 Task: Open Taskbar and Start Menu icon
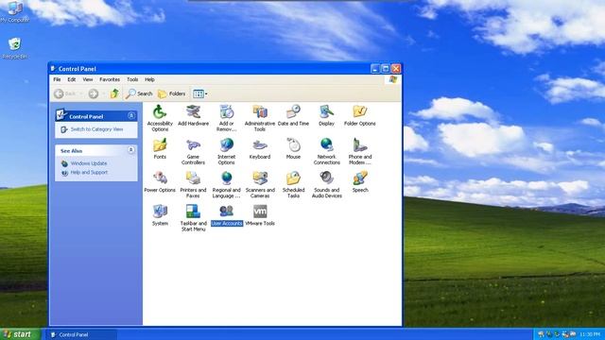[193, 218]
